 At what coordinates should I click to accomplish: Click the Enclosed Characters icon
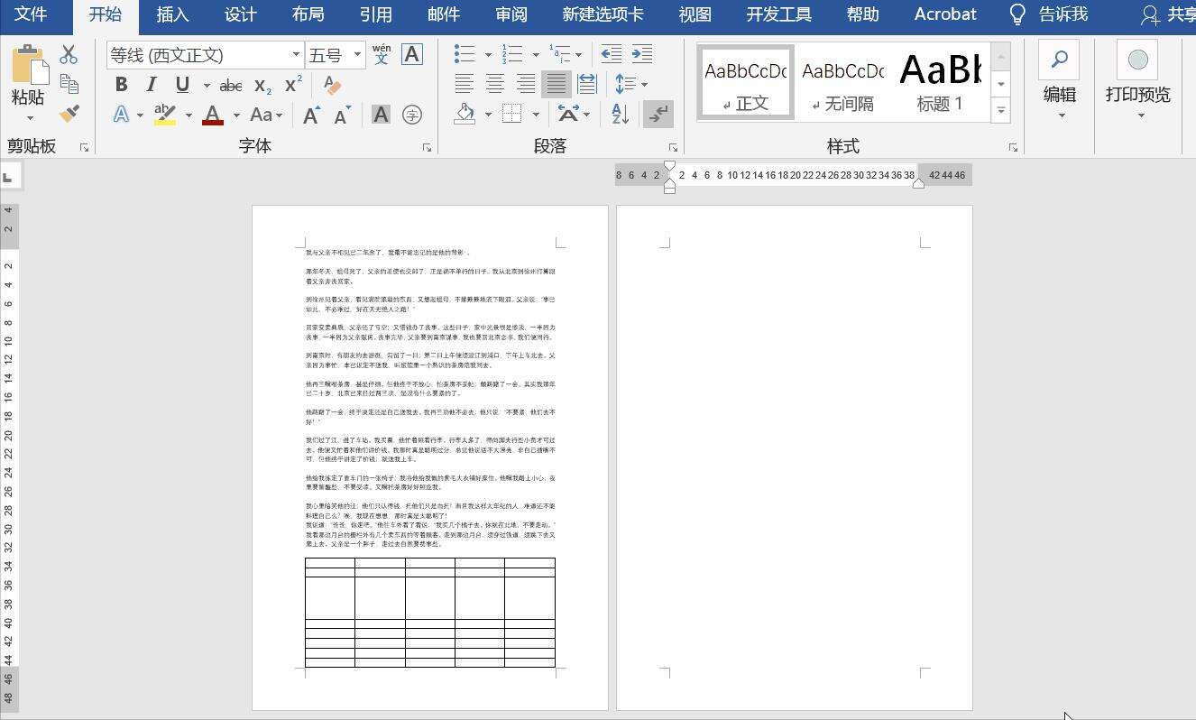(x=411, y=115)
